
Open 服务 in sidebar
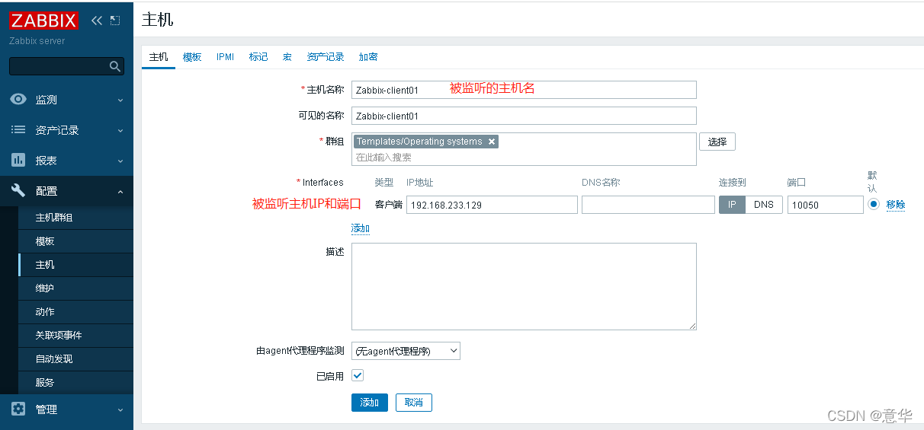point(75,383)
